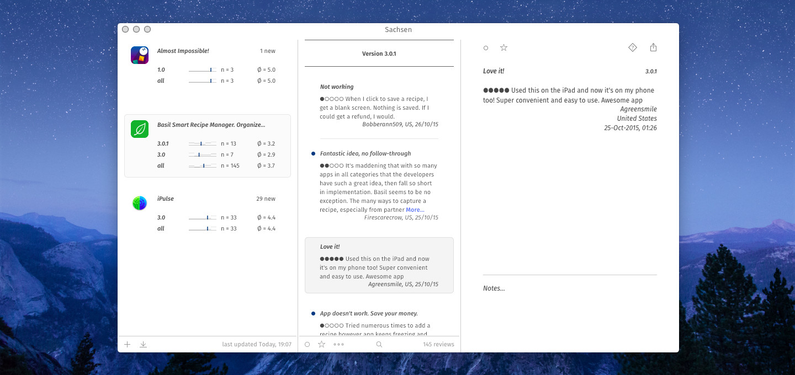Click the "Firescarecrow, US, 25/10/15" byline
This screenshot has height=375, width=795.
pyautogui.click(x=401, y=217)
